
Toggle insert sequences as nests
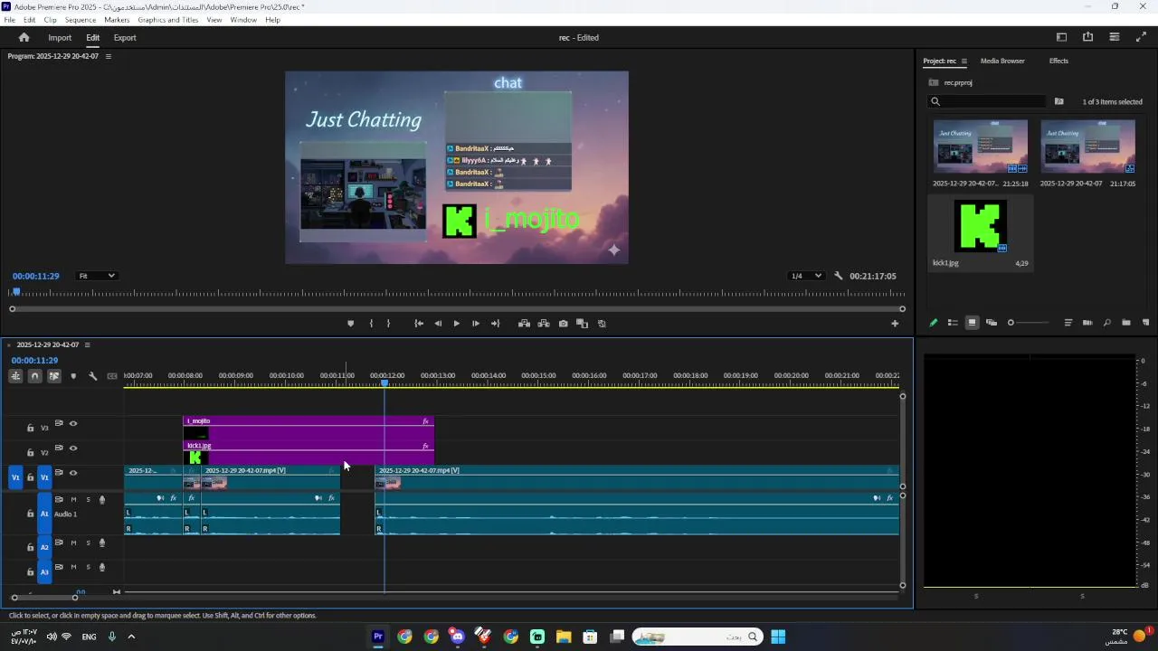(x=15, y=376)
